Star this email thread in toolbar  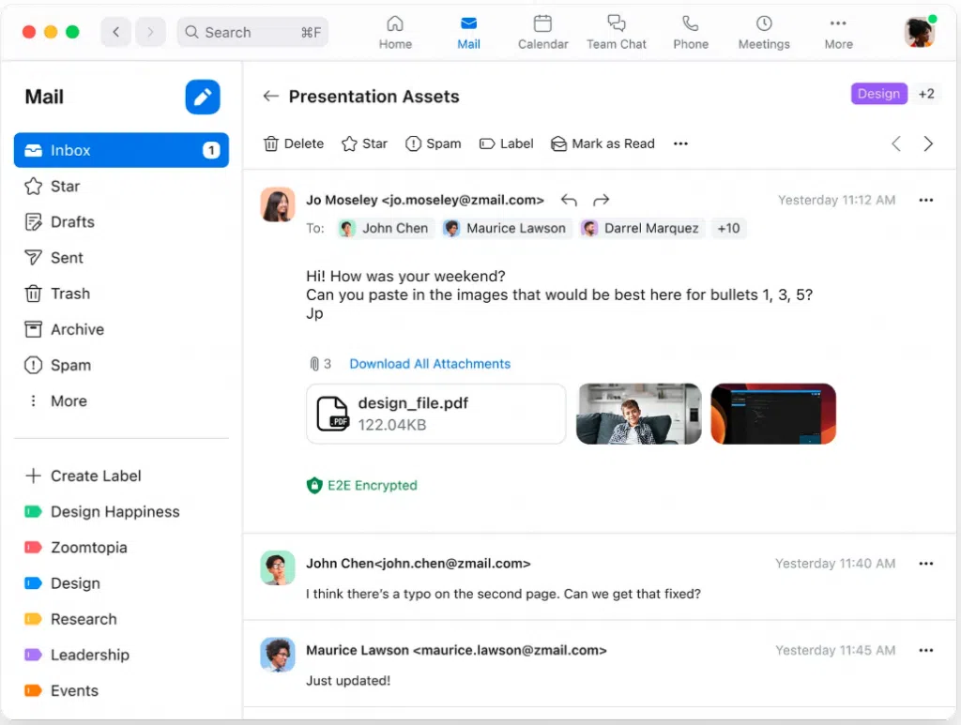click(x=364, y=143)
